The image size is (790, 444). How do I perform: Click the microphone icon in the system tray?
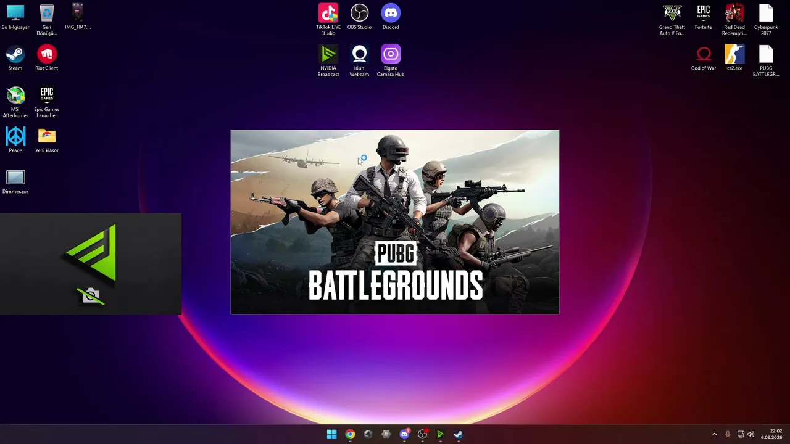[728, 434]
